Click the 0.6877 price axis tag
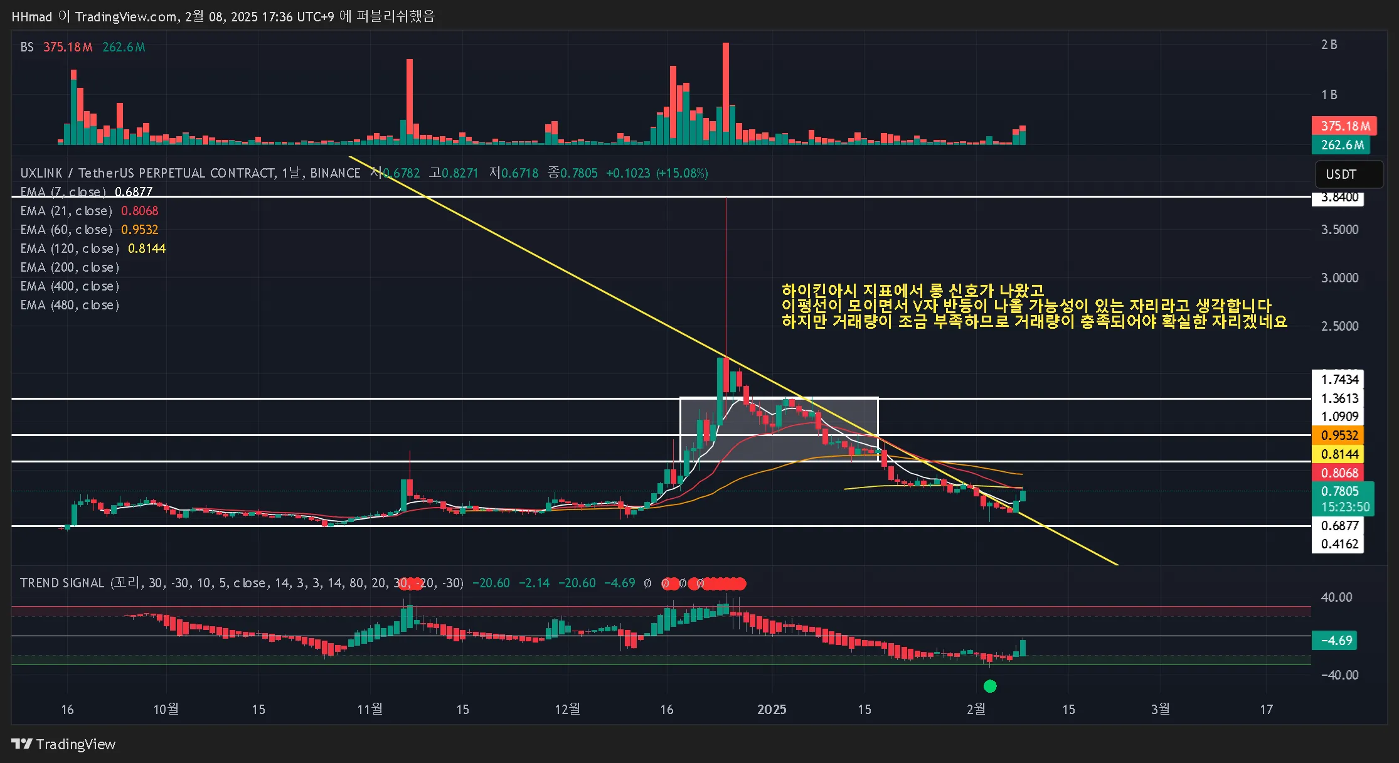This screenshot has height=763, width=1399. click(x=1338, y=526)
